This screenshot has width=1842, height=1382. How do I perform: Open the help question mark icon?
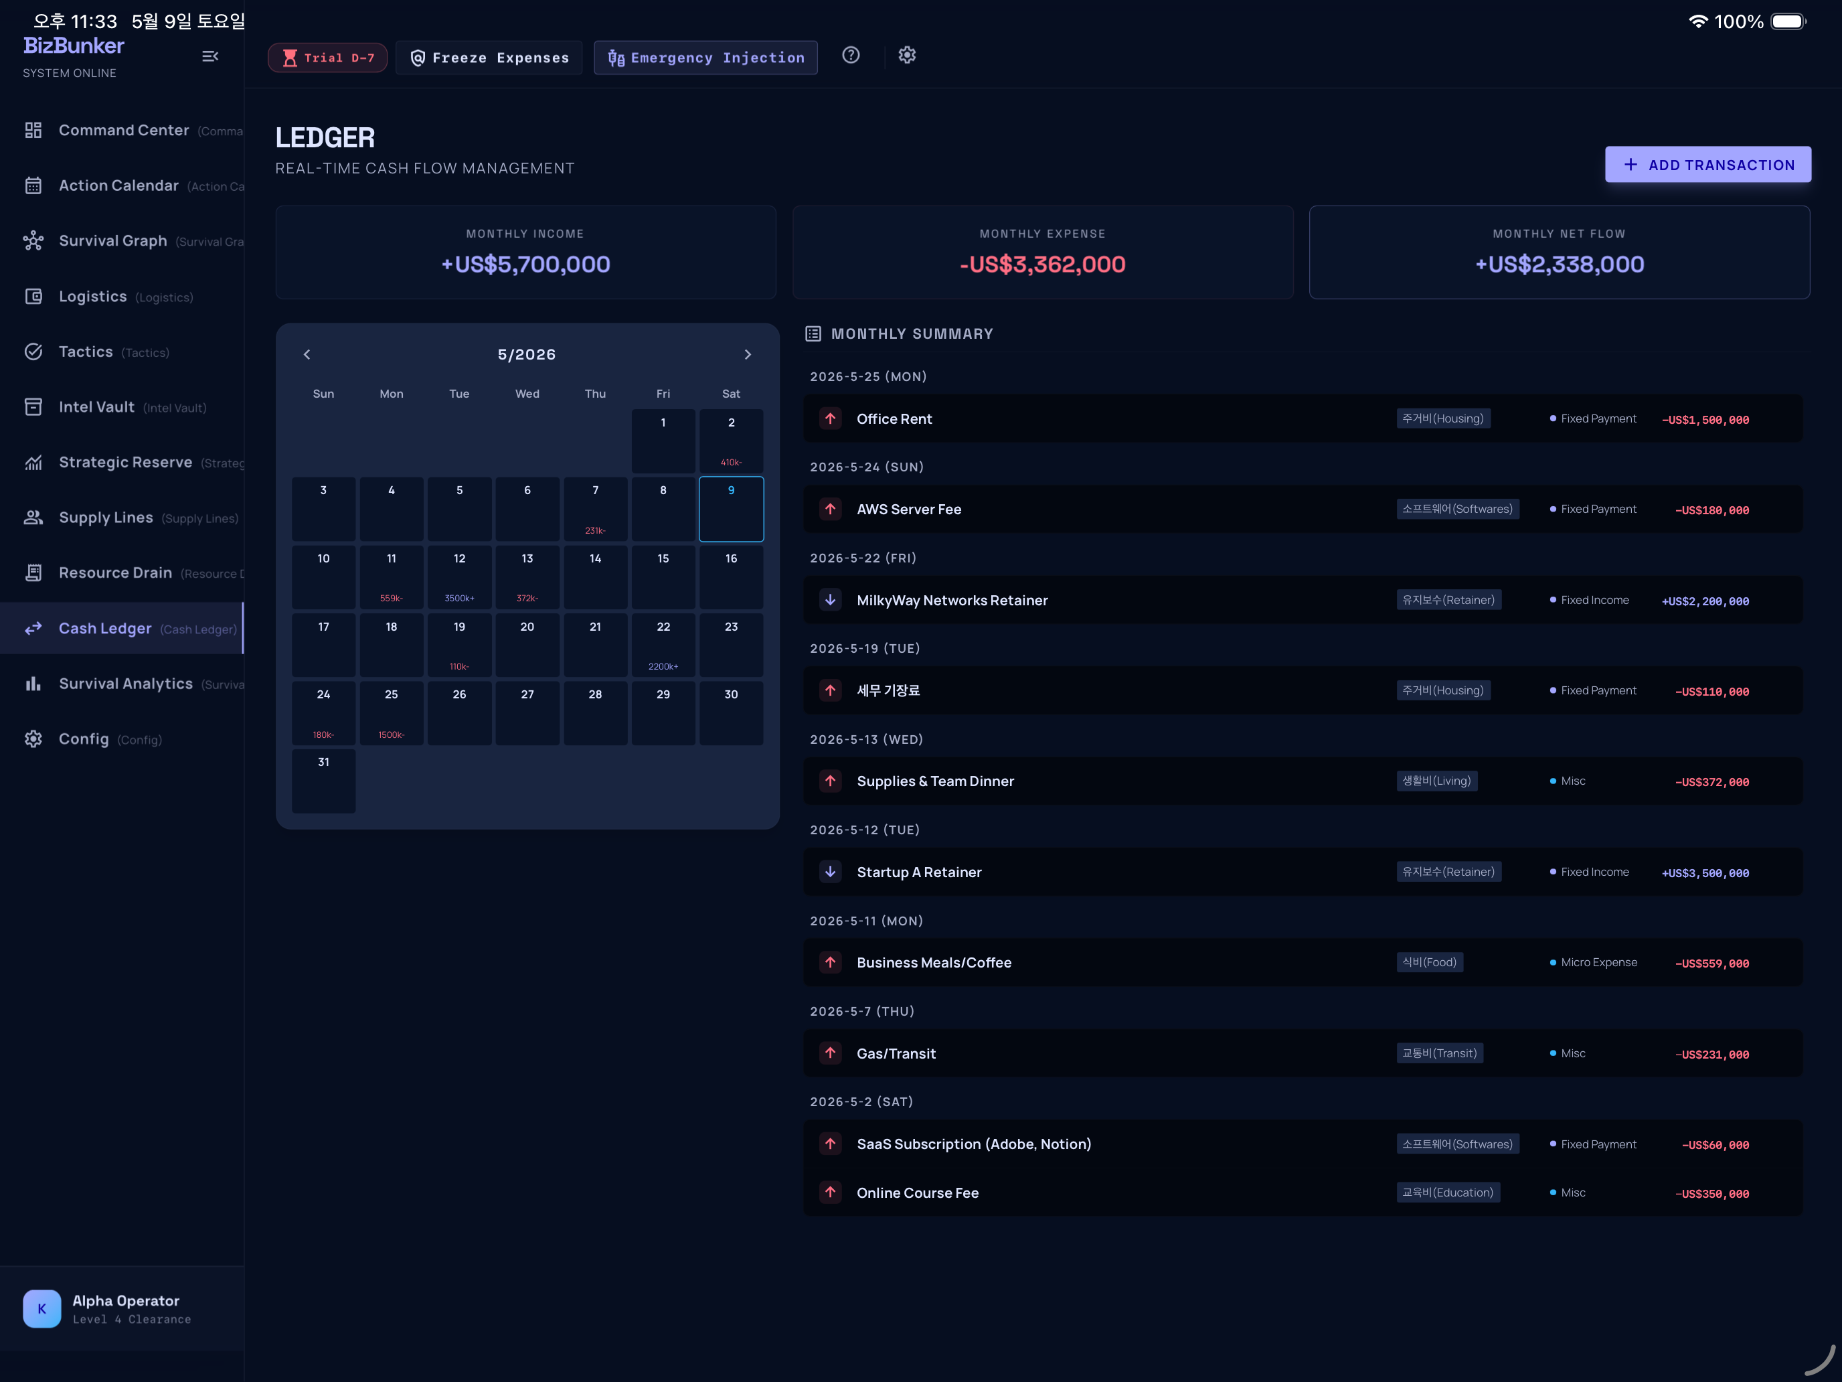click(850, 55)
